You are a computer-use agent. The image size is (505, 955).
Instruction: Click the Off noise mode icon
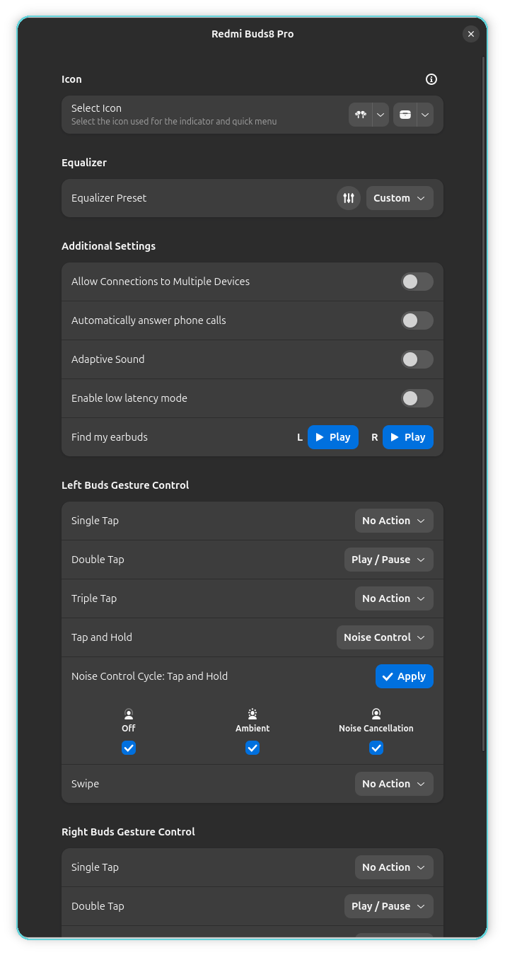point(129,714)
